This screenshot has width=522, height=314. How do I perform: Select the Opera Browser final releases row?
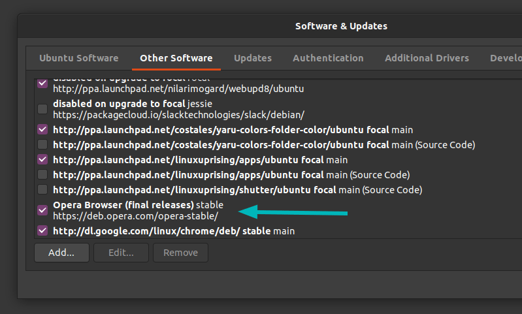pyautogui.click(x=278, y=210)
